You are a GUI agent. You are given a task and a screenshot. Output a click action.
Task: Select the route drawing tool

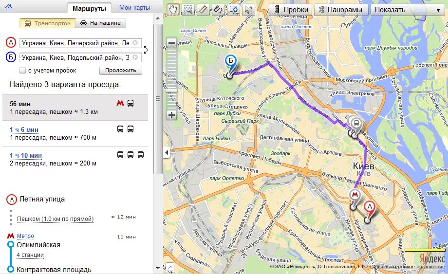pyautogui.click(x=218, y=10)
